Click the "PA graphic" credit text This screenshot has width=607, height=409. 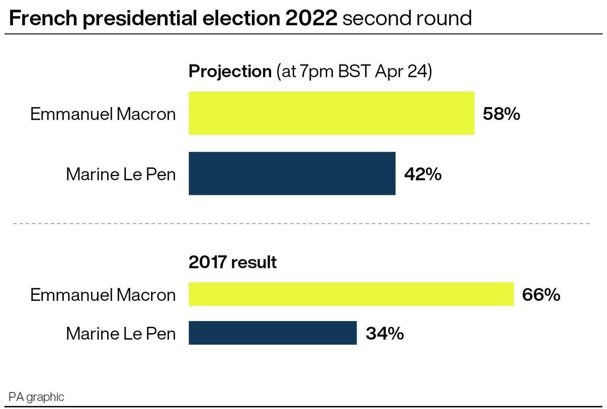36,397
